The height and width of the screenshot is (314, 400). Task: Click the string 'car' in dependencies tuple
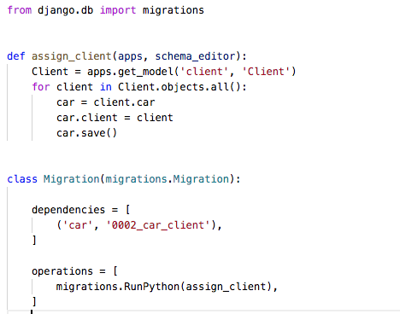tap(78, 225)
